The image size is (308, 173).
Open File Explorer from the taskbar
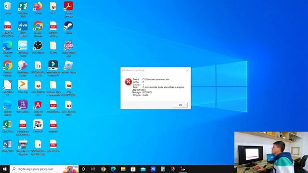[123, 169]
